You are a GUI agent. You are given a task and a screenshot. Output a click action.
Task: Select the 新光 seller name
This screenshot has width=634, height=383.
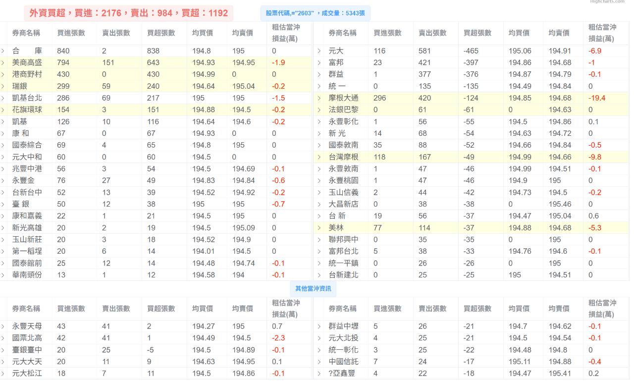[x=337, y=133]
